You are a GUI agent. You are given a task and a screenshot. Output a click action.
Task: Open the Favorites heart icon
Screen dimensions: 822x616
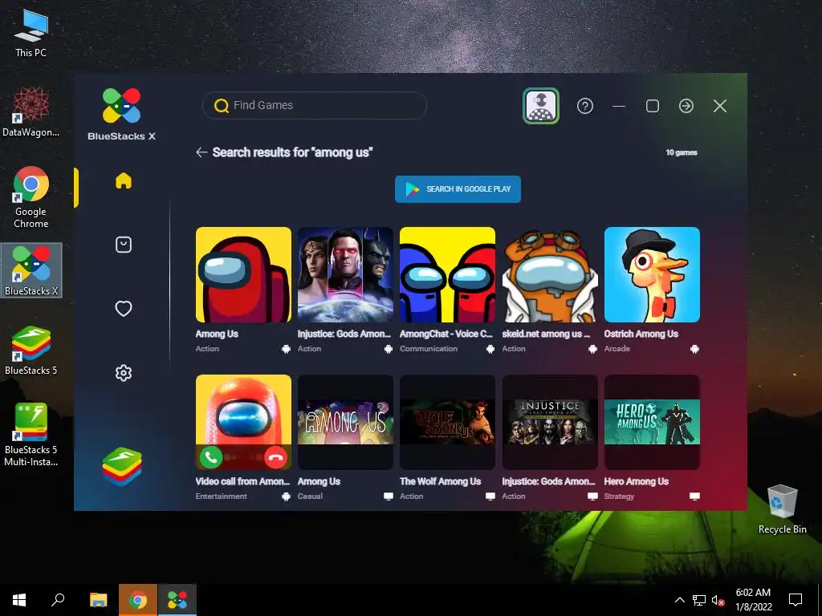[123, 309]
